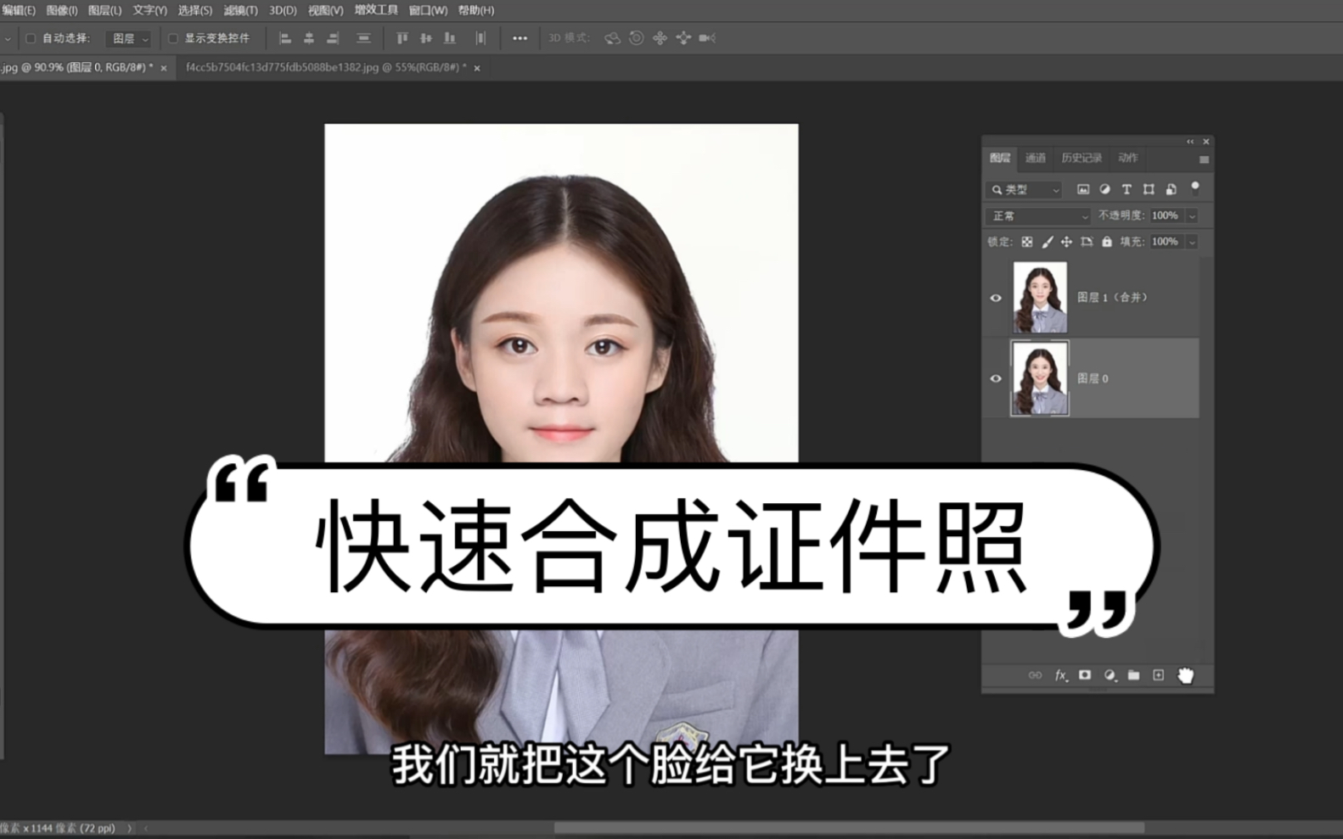This screenshot has height=839, width=1343.
Task: Click the distribute horizontally icon in options bar
Action: tap(480, 38)
